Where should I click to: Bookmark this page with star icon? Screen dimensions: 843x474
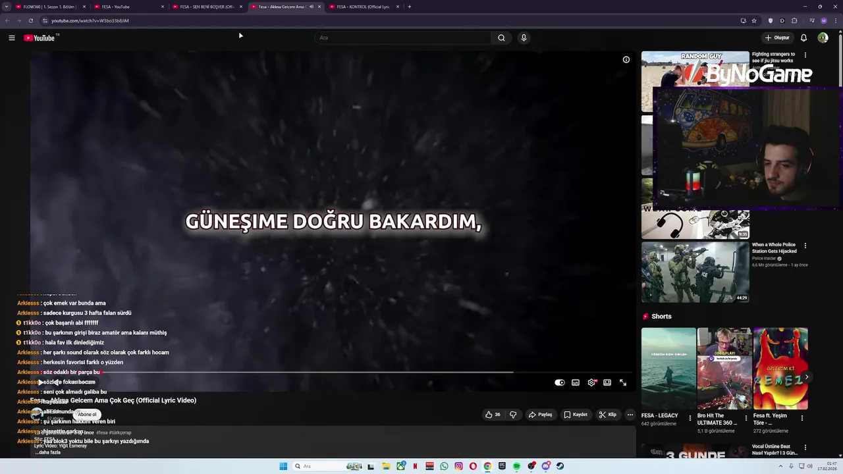754,20
